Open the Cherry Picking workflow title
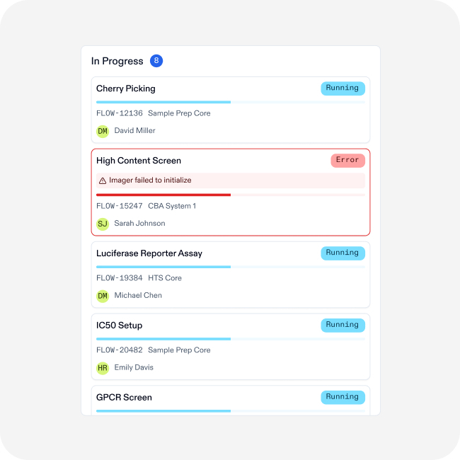 (x=126, y=88)
